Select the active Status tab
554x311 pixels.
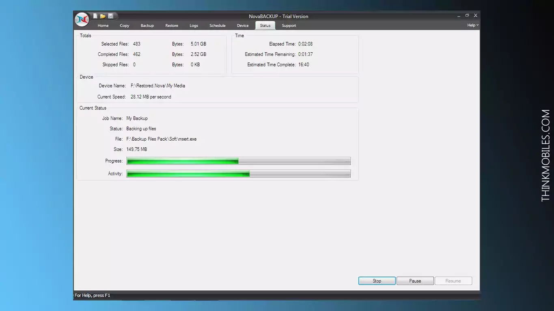coord(265,26)
